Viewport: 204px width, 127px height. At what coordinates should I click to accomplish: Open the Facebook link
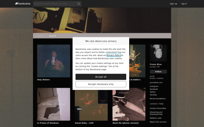point(154,89)
